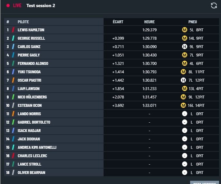Image resolution: width=221 pixels, height=184 pixels.
Task: Click the Test session 2 title
Action: (x=41, y=5)
